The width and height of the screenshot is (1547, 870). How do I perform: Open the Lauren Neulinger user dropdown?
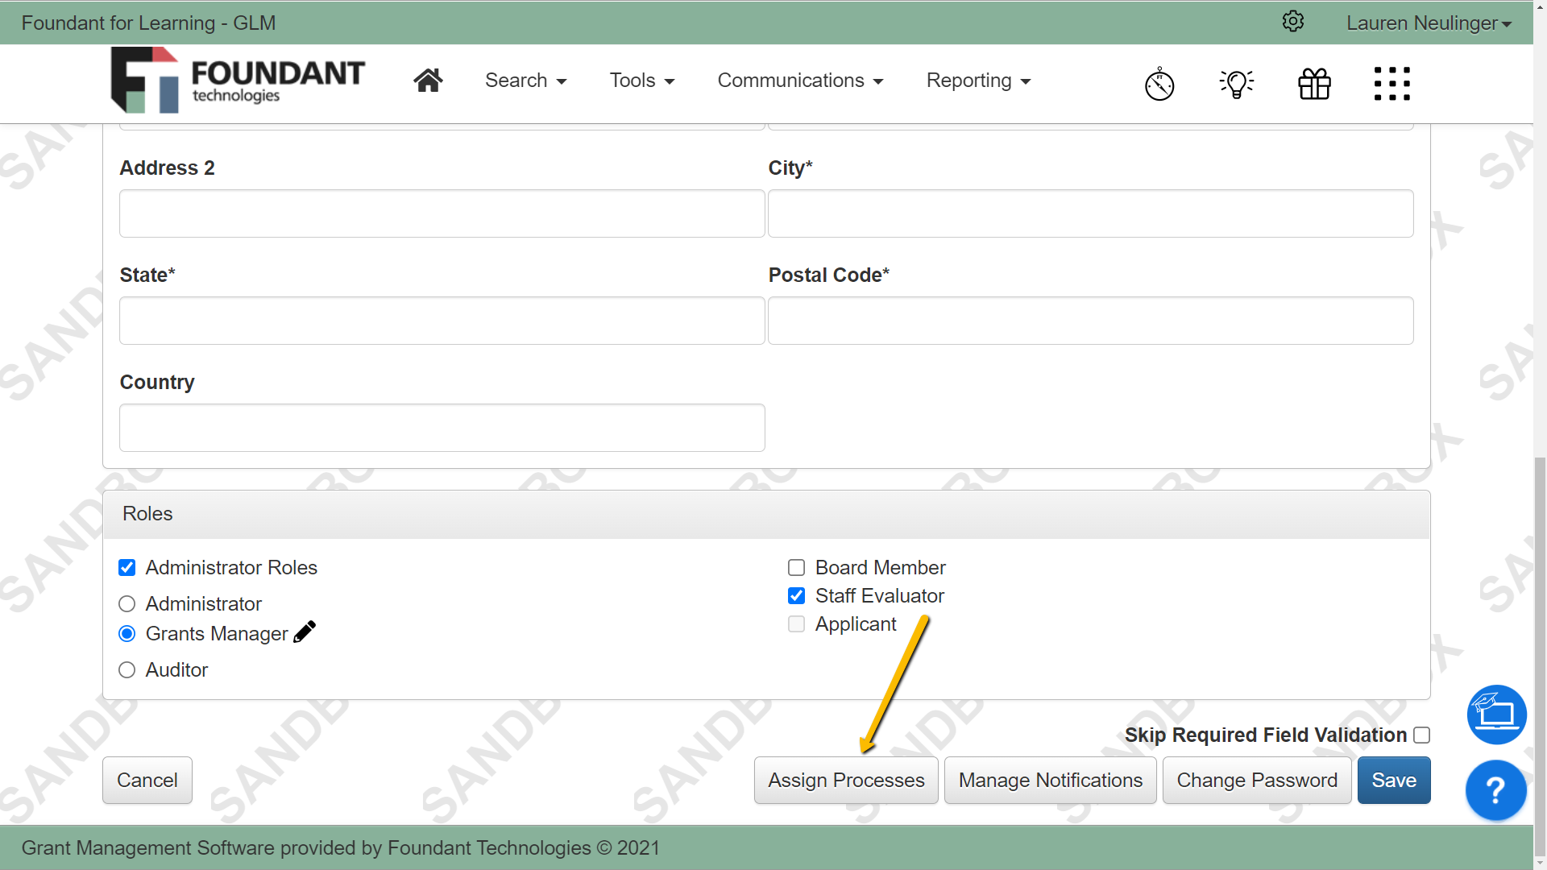click(x=1429, y=23)
